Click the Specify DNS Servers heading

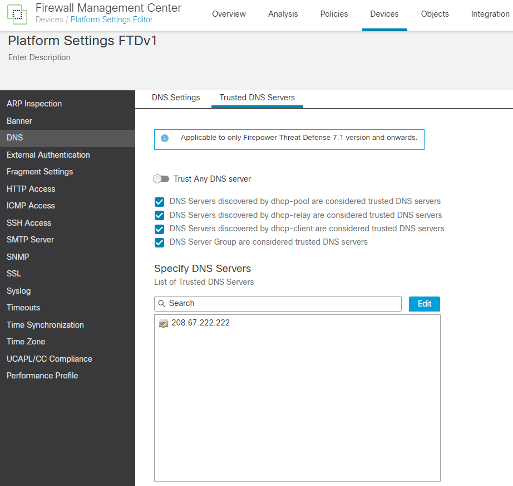(203, 269)
